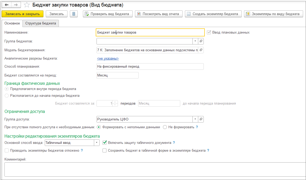
Task: Show help for Включить защиту табличного документа
Action: click(x=174, y=143)
